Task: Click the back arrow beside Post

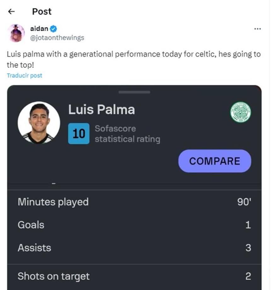Action: click(11, 12)
